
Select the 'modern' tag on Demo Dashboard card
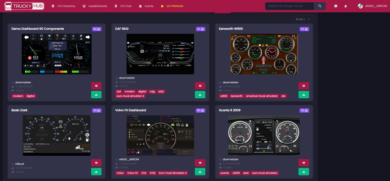18,96
